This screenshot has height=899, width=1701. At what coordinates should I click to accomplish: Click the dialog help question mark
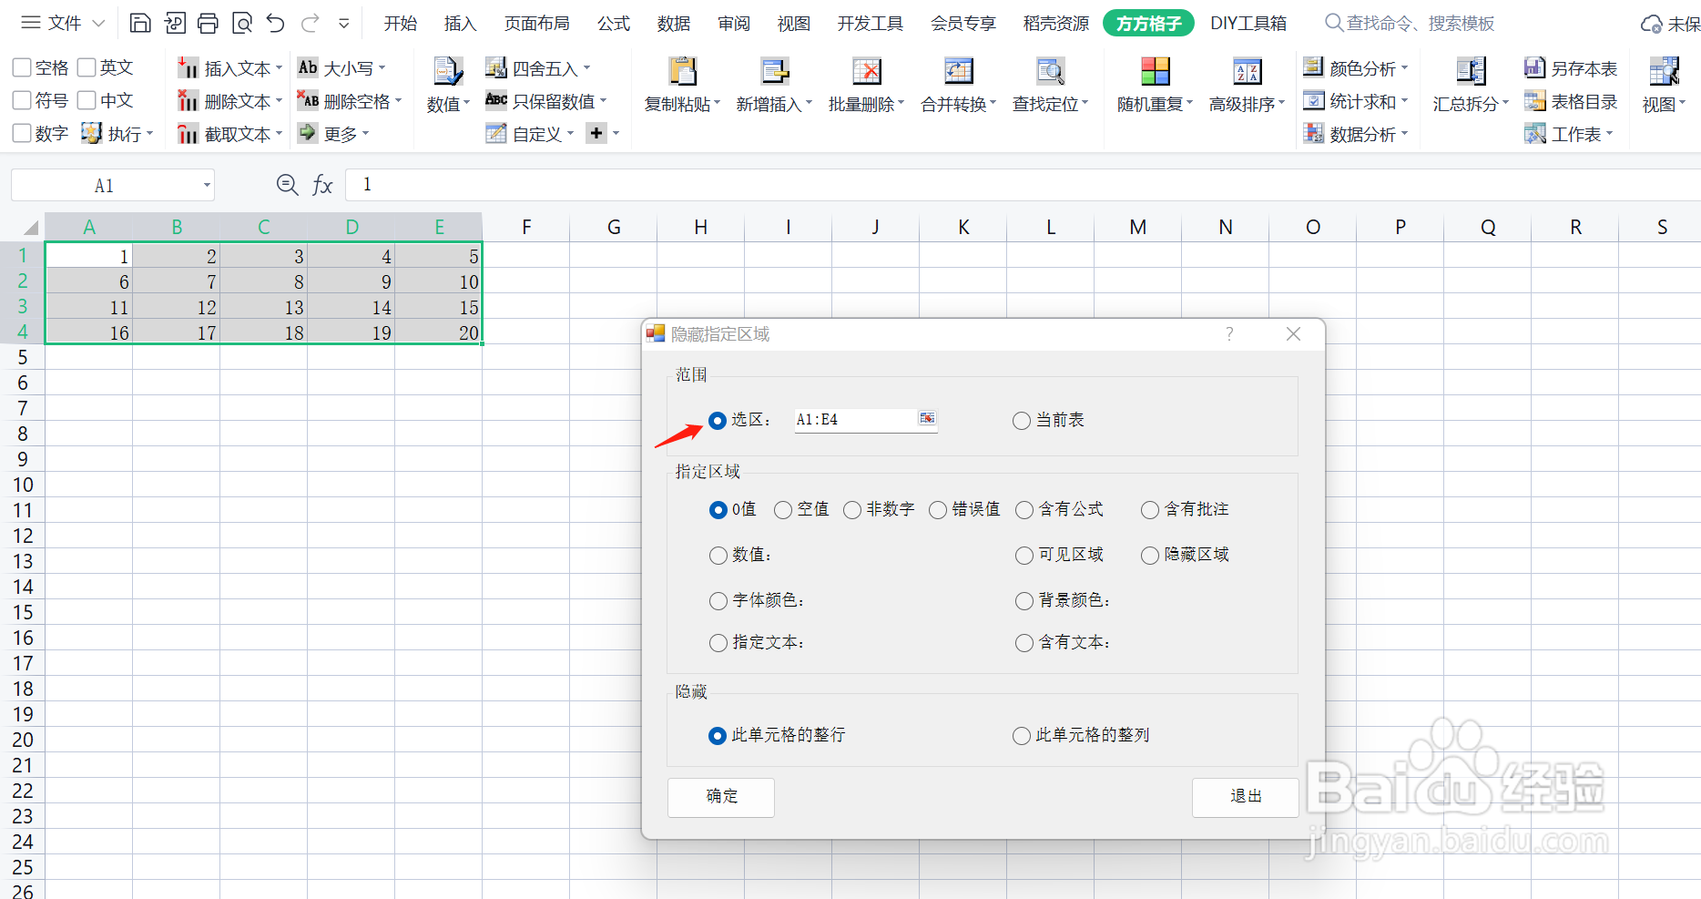1229,334
